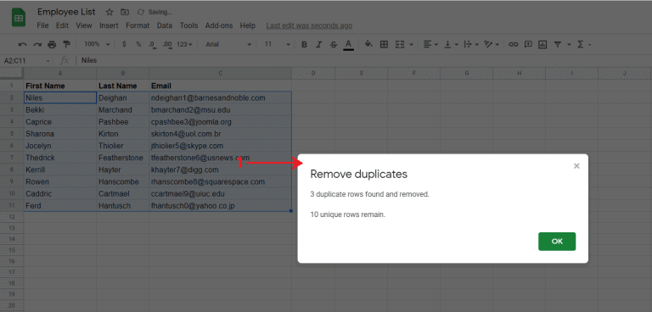
Task: Format as percent icon
Action: 138,44
